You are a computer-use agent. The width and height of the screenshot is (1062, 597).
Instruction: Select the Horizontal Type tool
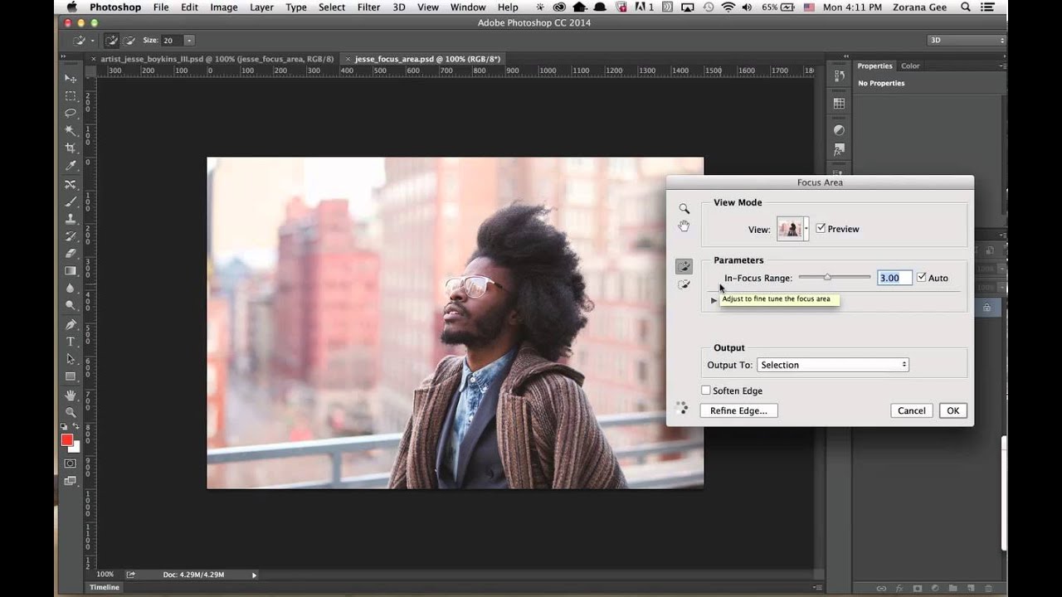pos(71,342)
